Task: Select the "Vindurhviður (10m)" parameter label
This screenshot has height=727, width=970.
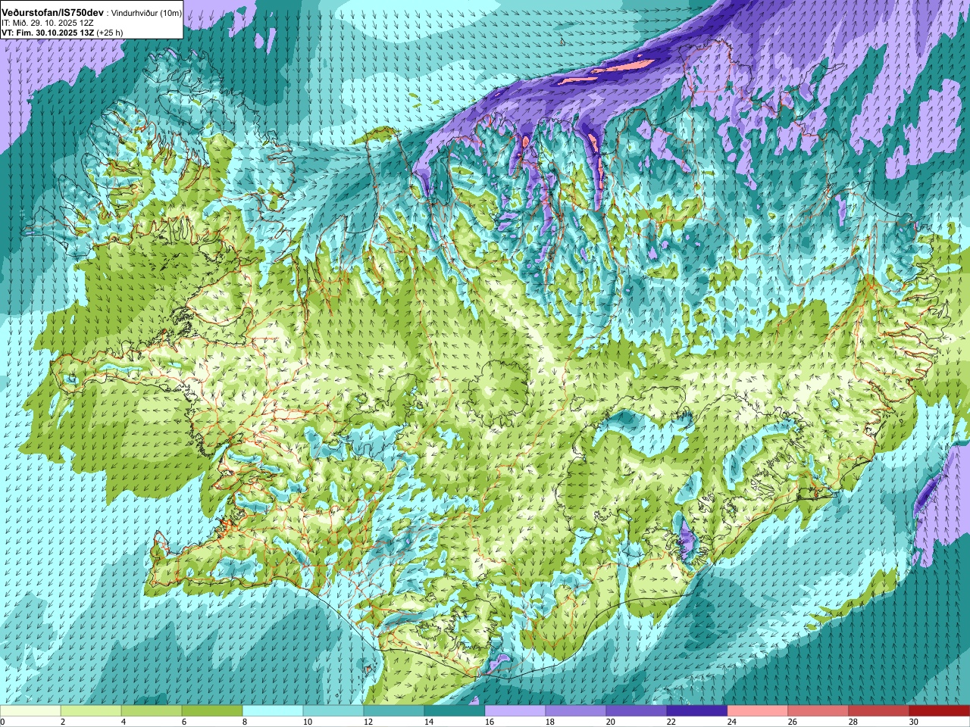Action: [x=146, y=14]
